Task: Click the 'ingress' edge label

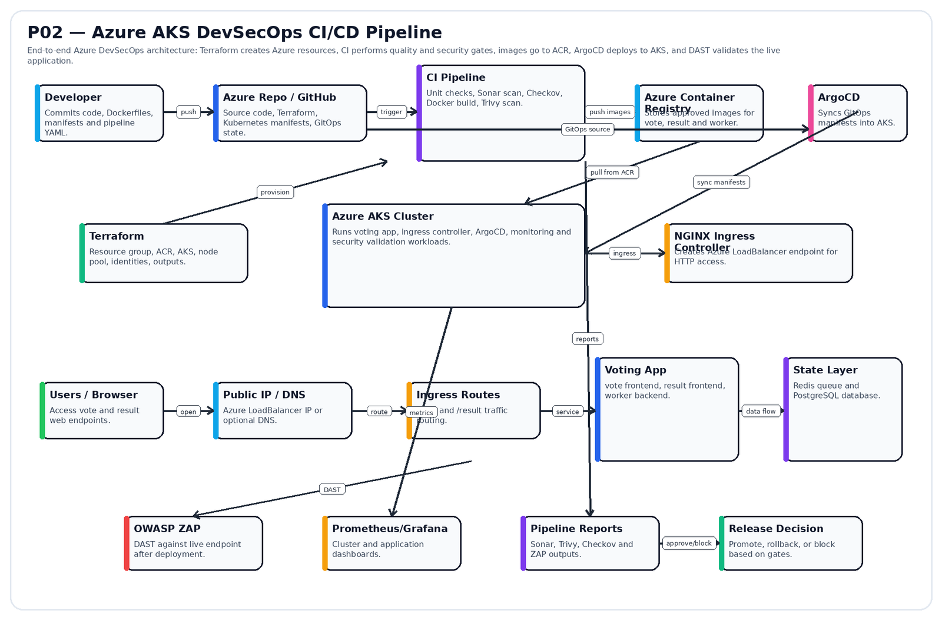Action: (x=625, y=253)
